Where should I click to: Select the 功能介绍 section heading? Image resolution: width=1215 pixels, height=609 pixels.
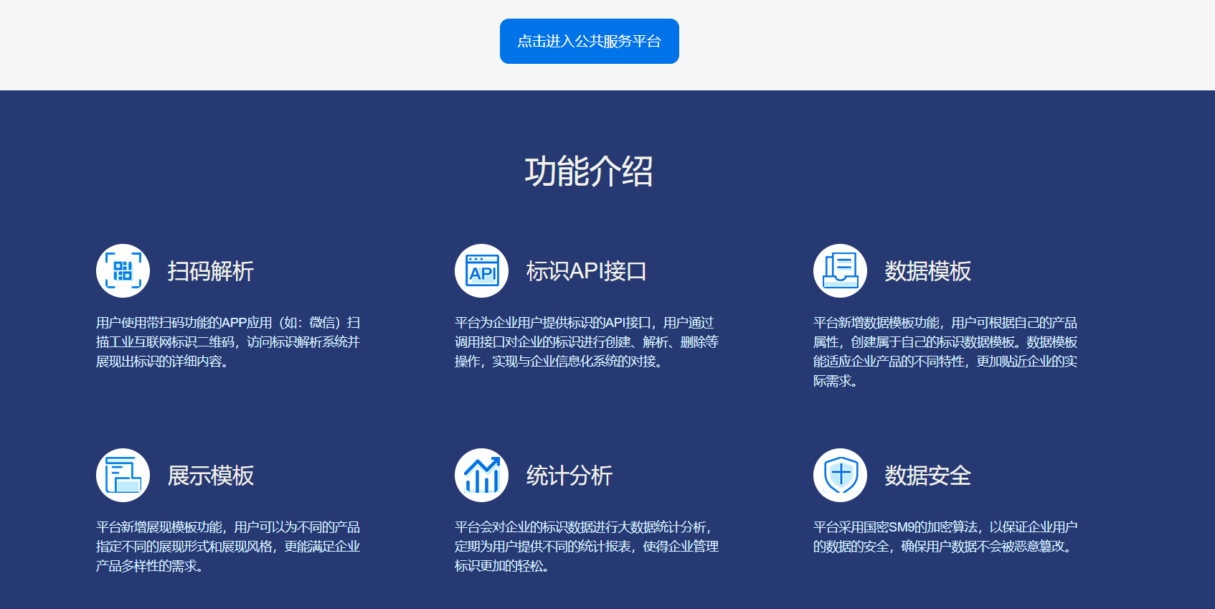click(x=589, y=171)
